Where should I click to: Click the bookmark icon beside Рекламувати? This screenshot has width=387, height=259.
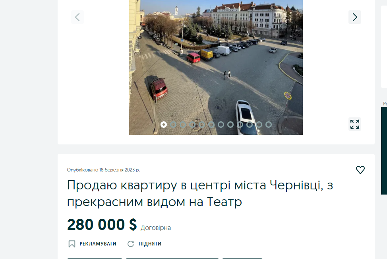point(72,244)
